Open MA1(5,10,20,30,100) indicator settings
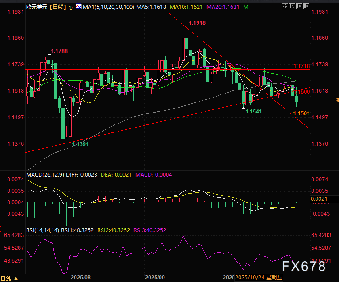 point(109,7)
